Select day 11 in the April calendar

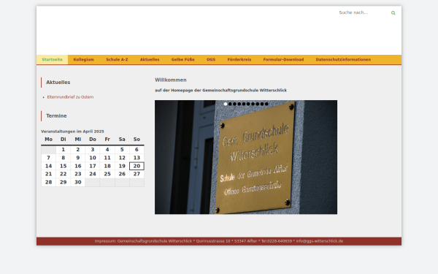pyautogui.click(x=107, y=158)
